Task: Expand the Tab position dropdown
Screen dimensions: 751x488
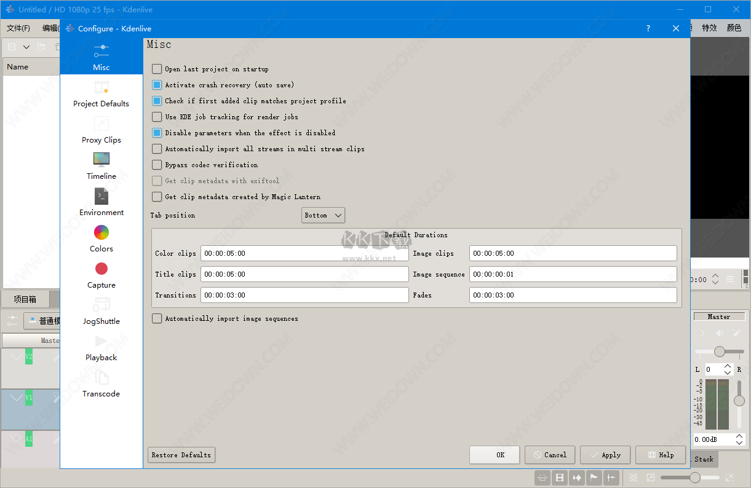Action: pos(323,215)
